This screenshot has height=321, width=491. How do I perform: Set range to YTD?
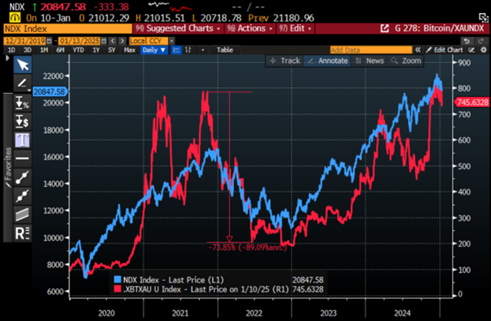coord(78,50)
